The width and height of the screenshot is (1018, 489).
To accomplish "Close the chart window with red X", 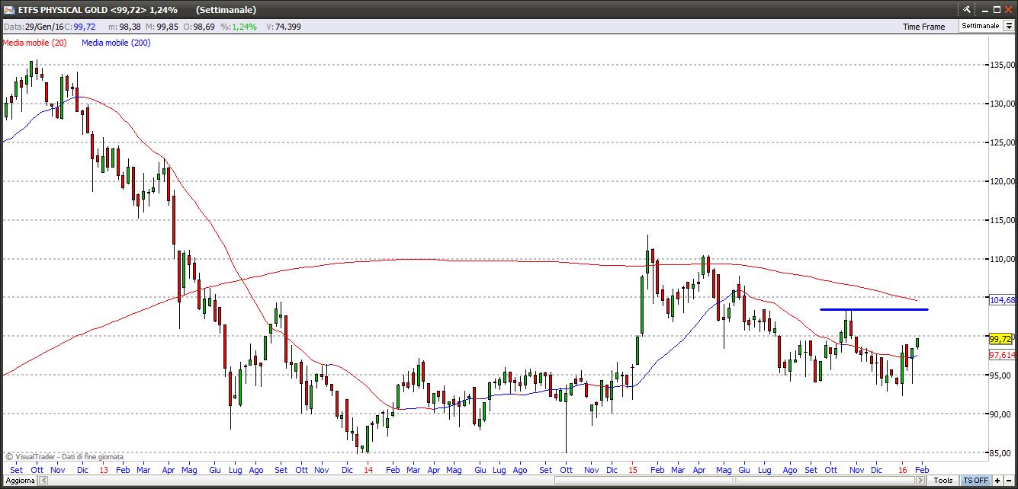I will (1008, 9).
